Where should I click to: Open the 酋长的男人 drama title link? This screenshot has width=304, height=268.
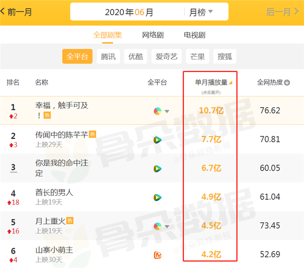(x=54, y=192)
